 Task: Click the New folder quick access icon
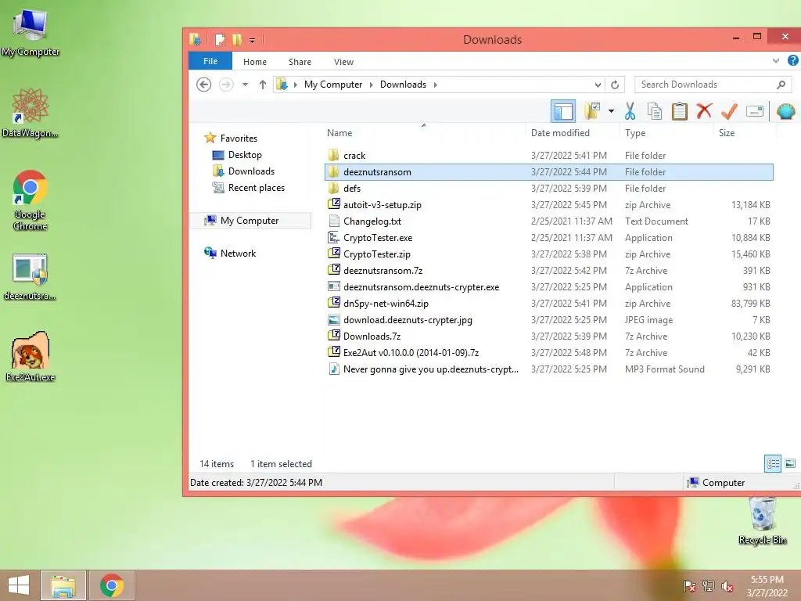(x=237, y=39)
